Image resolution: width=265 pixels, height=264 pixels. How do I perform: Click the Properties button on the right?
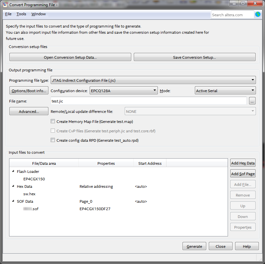coord(243,227)
